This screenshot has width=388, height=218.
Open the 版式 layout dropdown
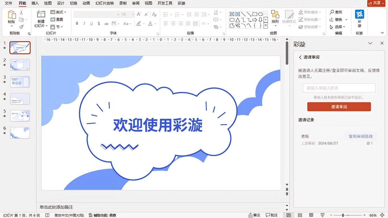click(58, 12)
